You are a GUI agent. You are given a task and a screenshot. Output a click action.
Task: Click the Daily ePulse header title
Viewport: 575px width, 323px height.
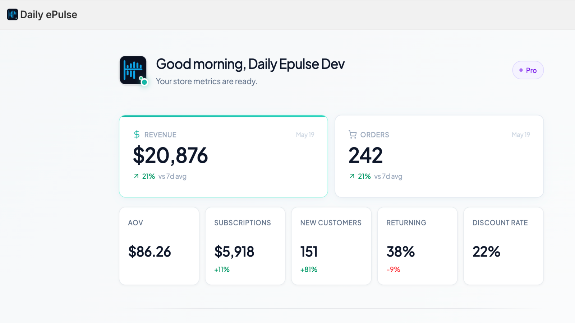point(49,15)
